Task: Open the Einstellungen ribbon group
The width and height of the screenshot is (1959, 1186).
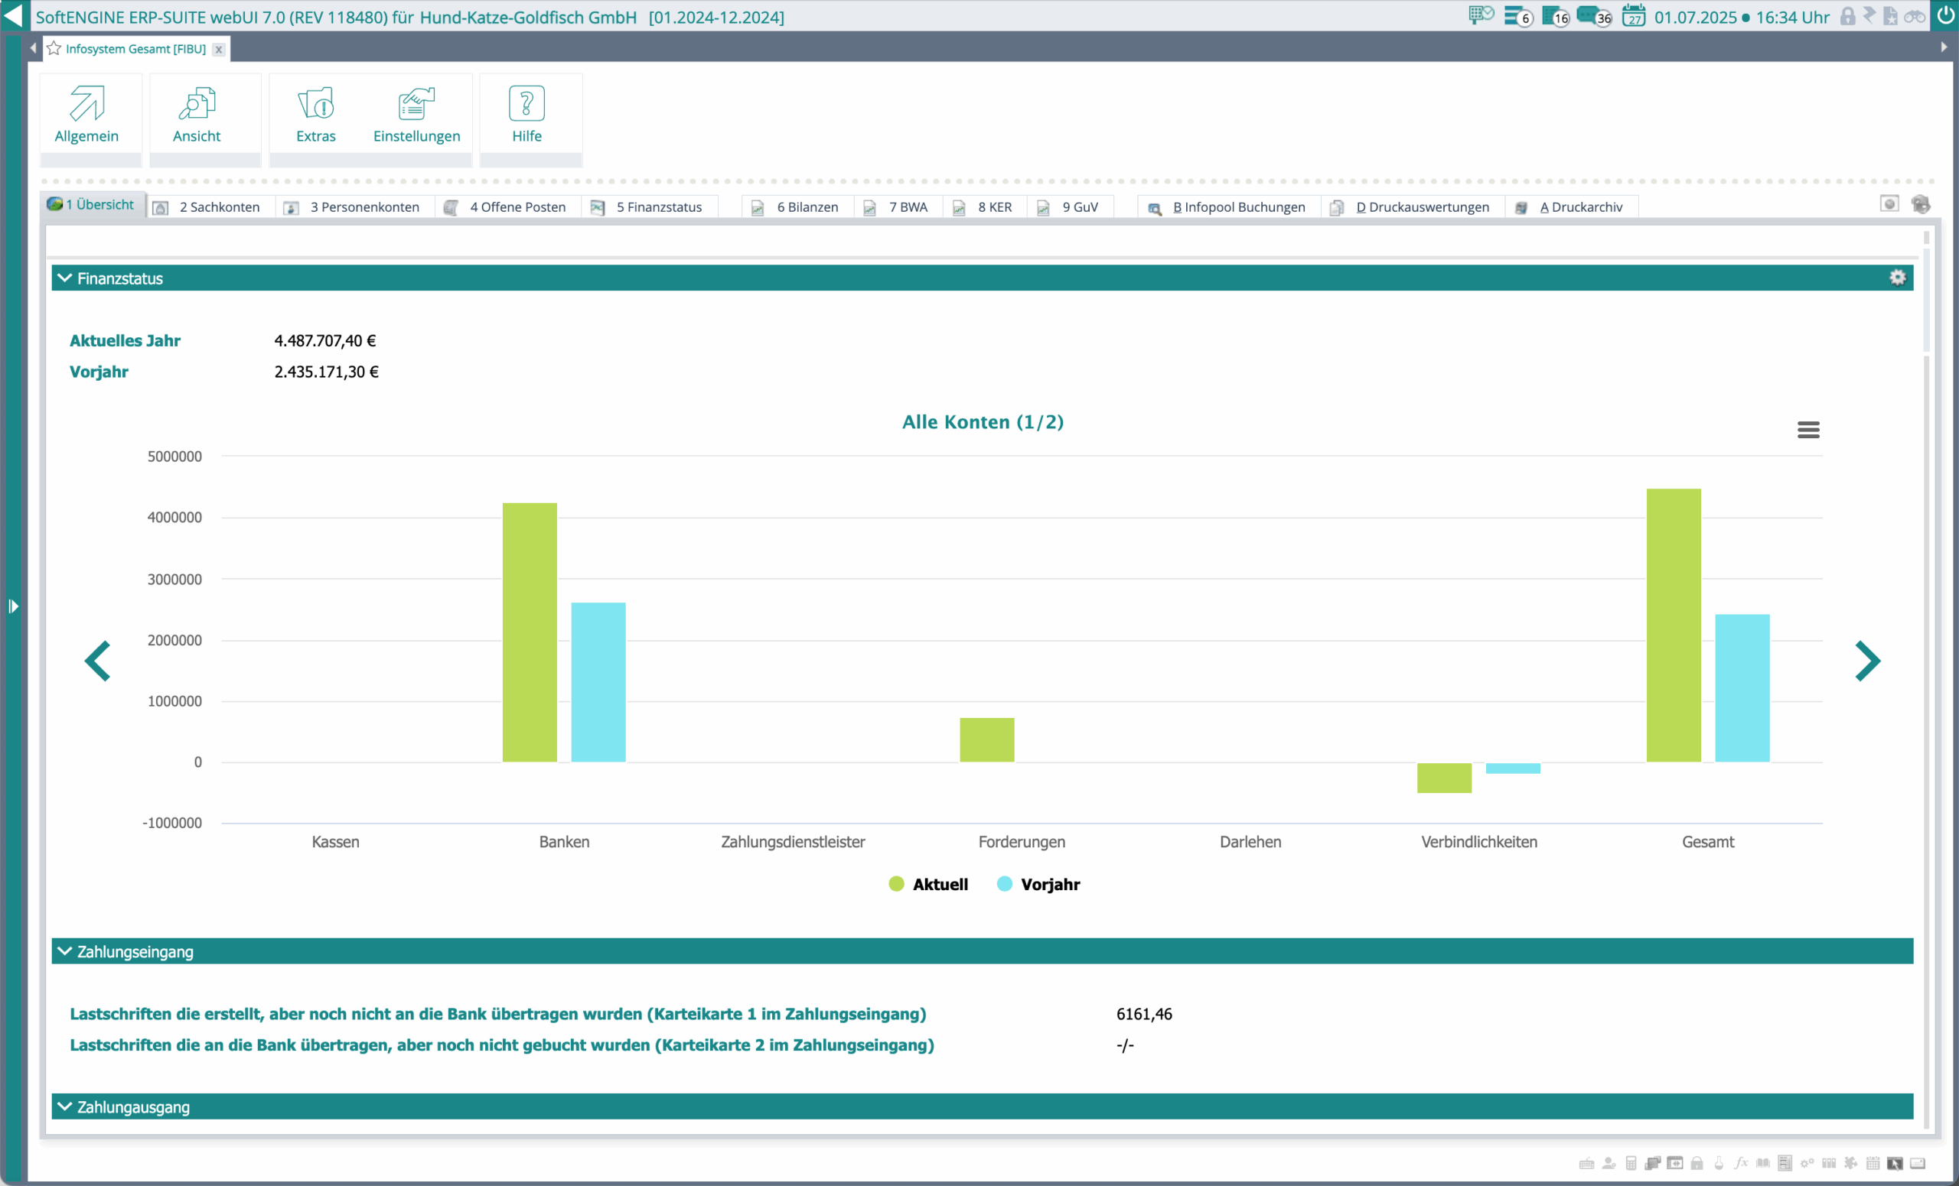Action: click(416, 115)
